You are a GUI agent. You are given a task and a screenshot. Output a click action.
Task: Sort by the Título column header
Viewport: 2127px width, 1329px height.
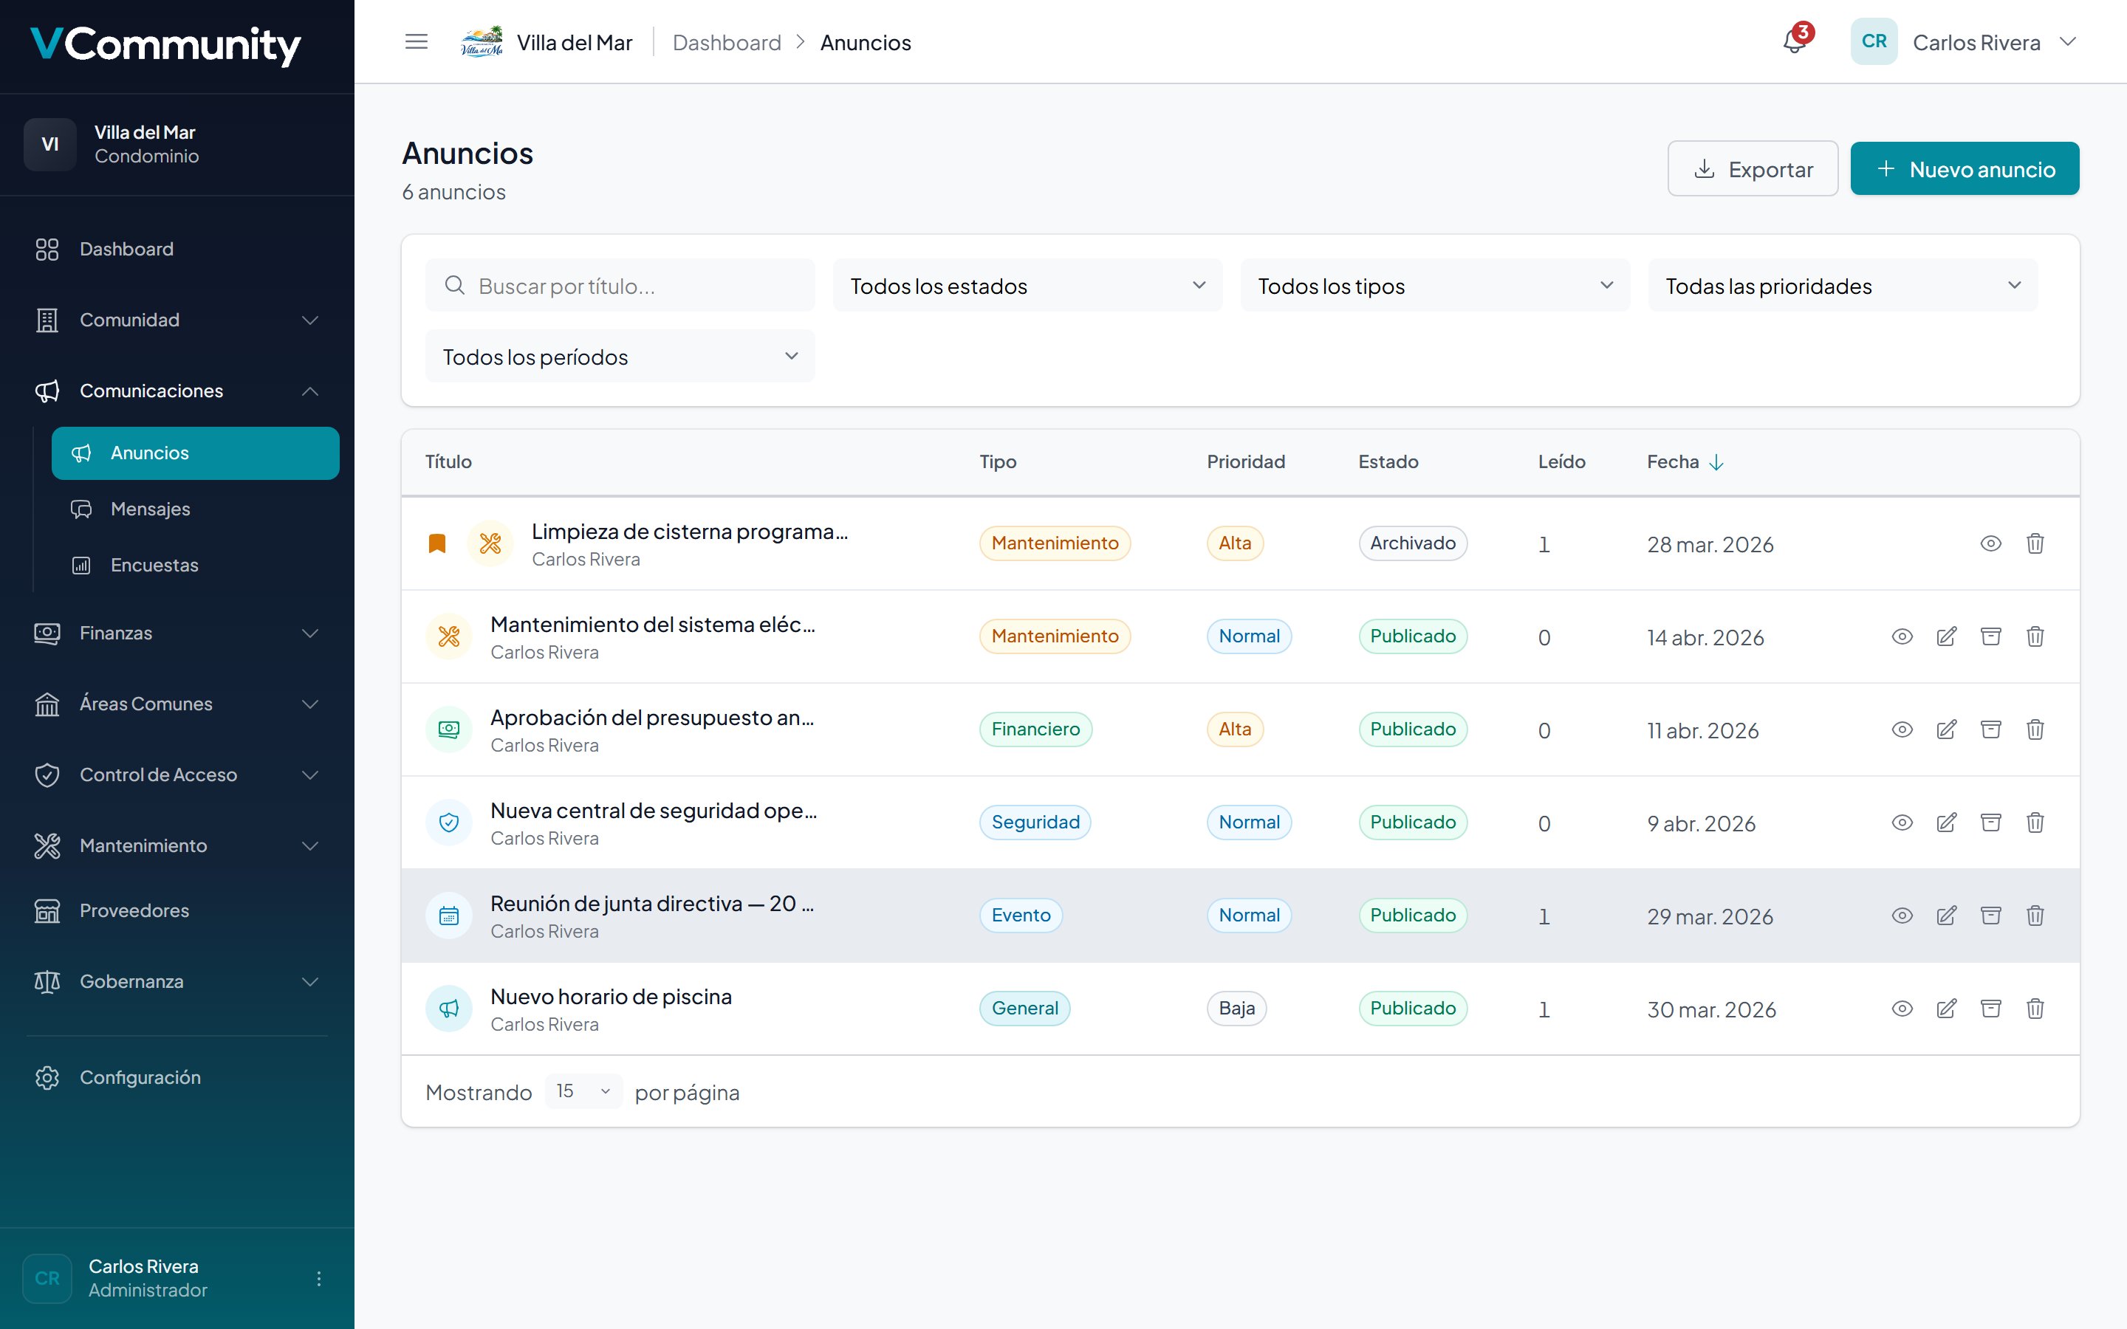(448, 462)
